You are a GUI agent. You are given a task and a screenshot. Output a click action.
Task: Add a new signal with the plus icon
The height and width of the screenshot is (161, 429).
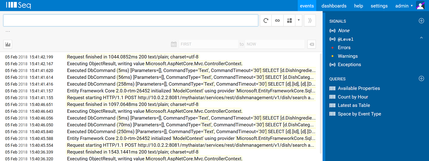coord(421,21)
